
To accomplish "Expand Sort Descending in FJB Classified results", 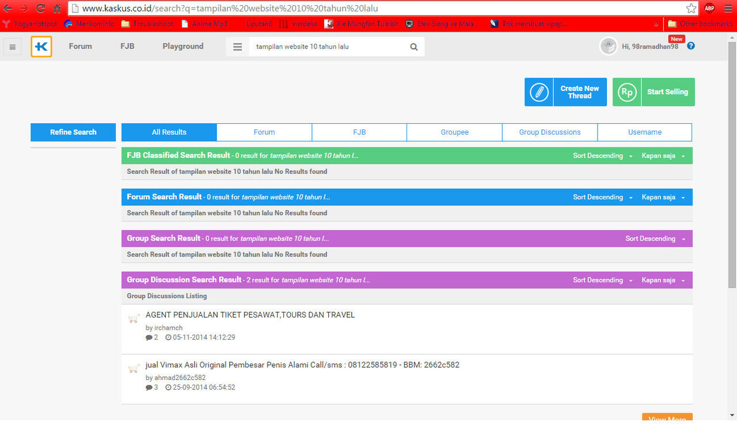I will click(x=602, y=156).
